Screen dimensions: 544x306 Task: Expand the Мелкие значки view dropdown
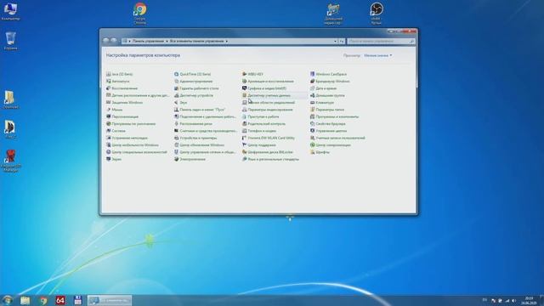pos(377,55)
